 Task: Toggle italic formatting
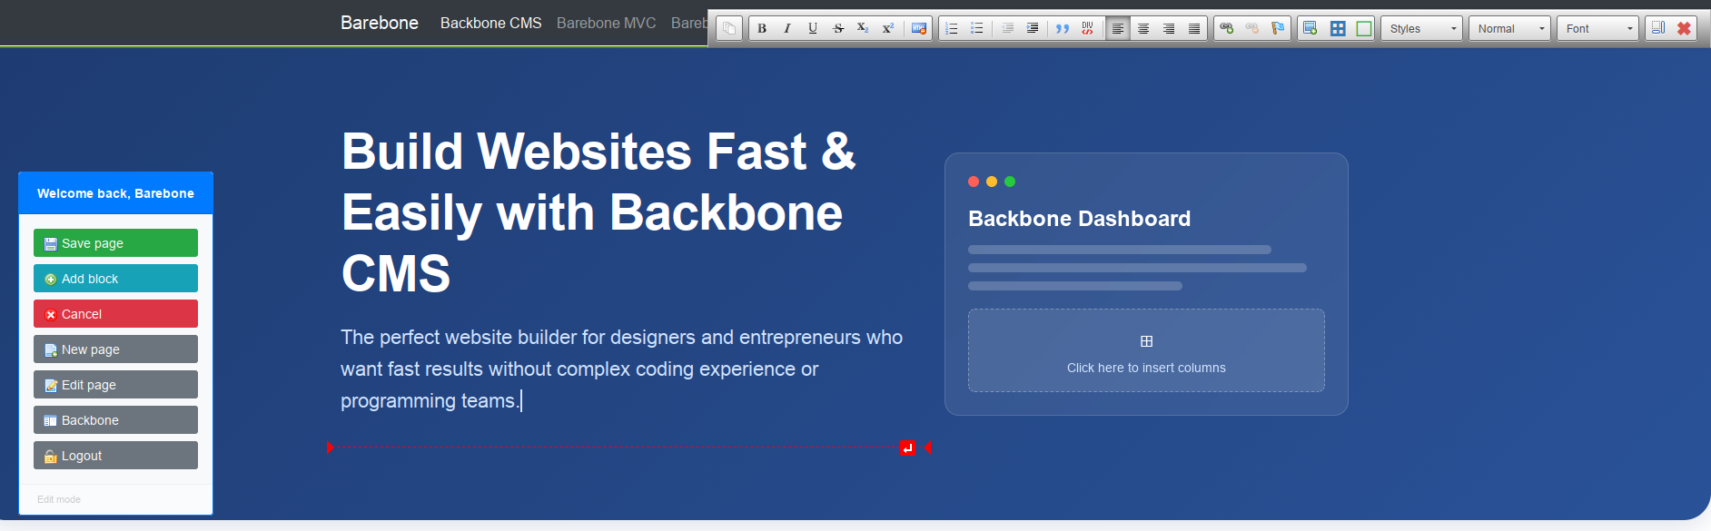tap(787, 28)
